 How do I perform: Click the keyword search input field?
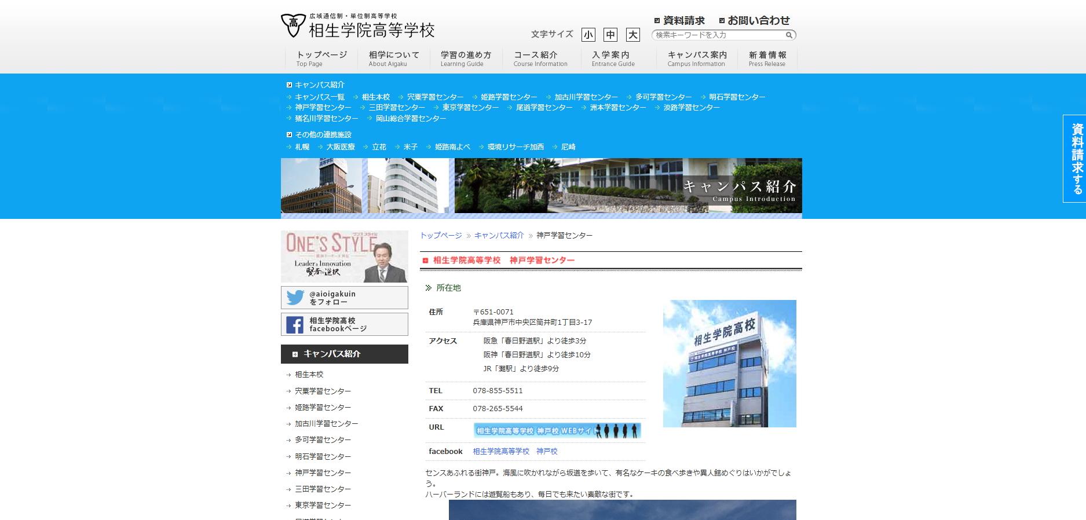coord(718,35)
